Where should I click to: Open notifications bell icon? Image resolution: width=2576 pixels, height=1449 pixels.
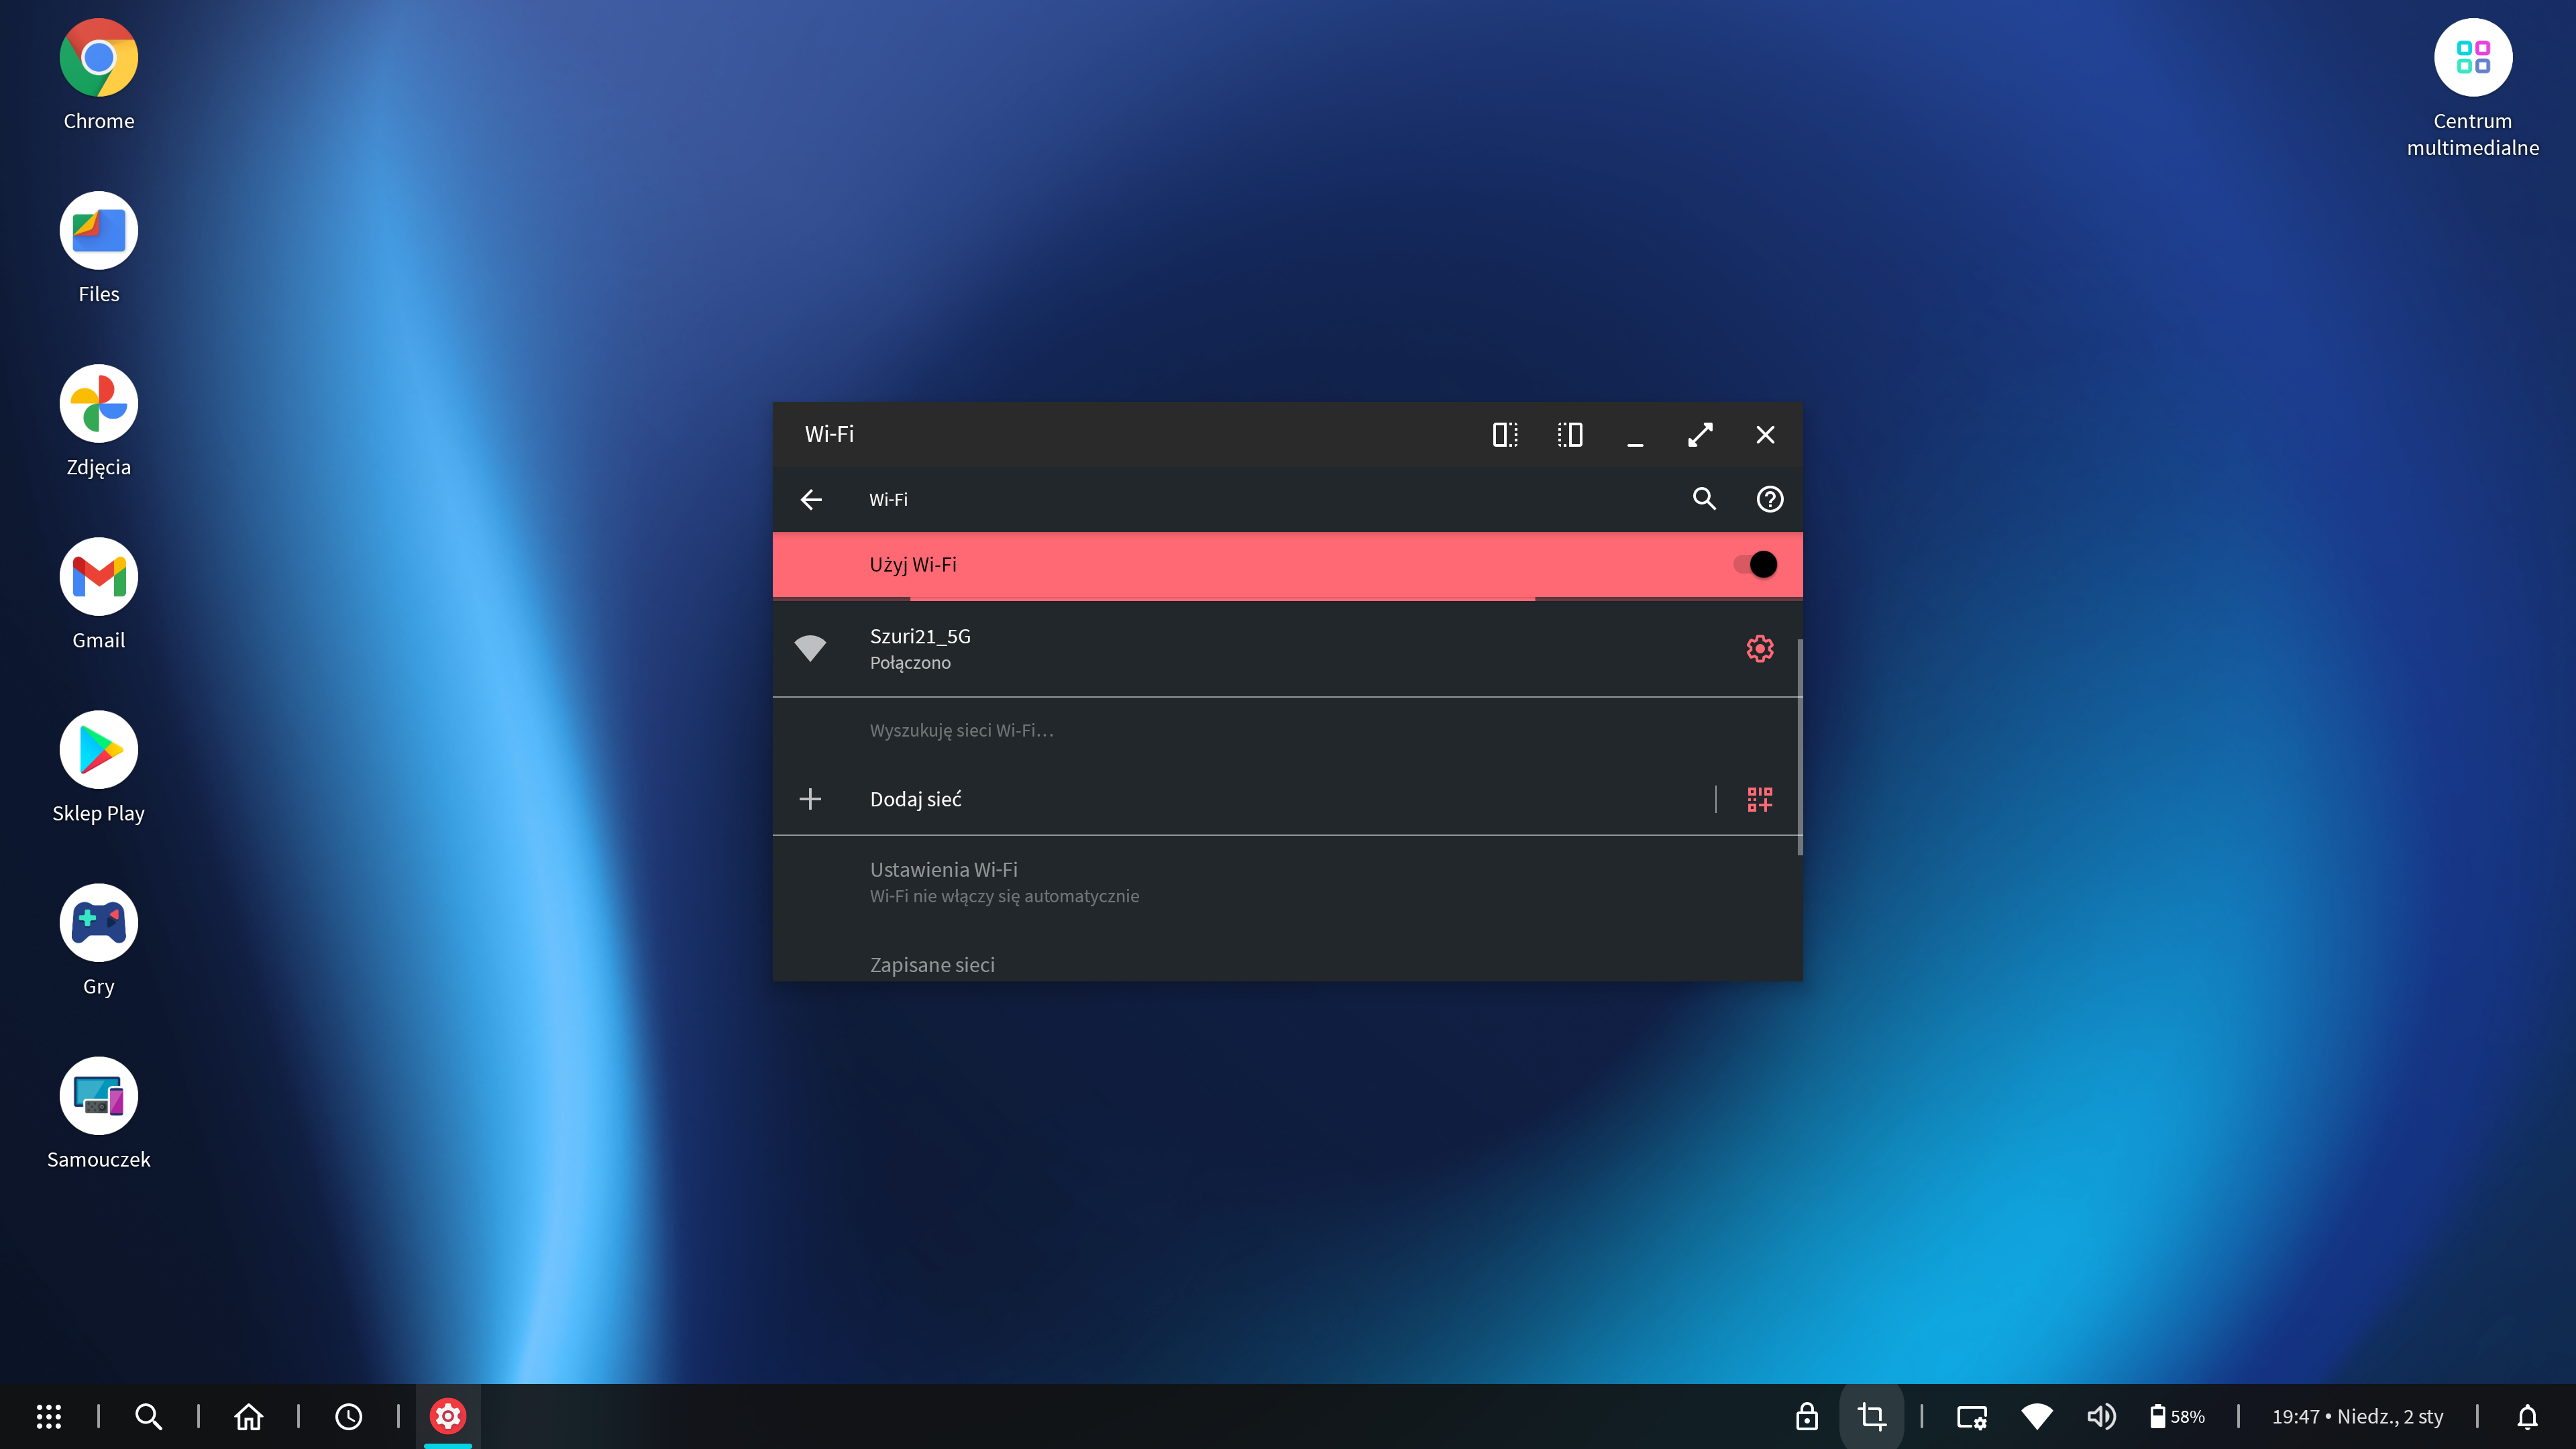point(2527,1416)
